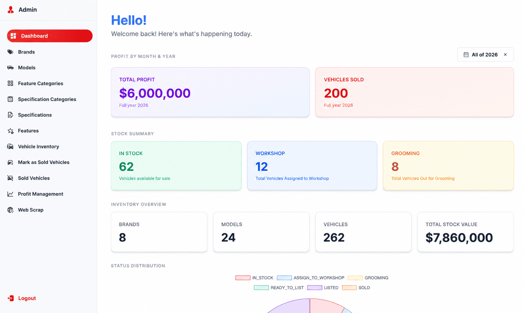Screen dimensions: 524x313
Task: Clear the All of 2026 filter
Action: [x=505, y=55]
